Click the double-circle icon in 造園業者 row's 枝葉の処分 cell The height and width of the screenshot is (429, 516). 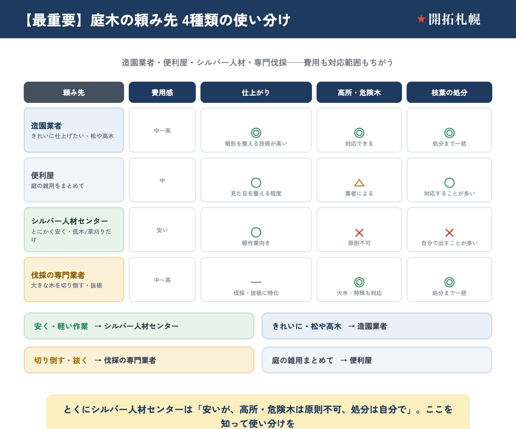449,133
